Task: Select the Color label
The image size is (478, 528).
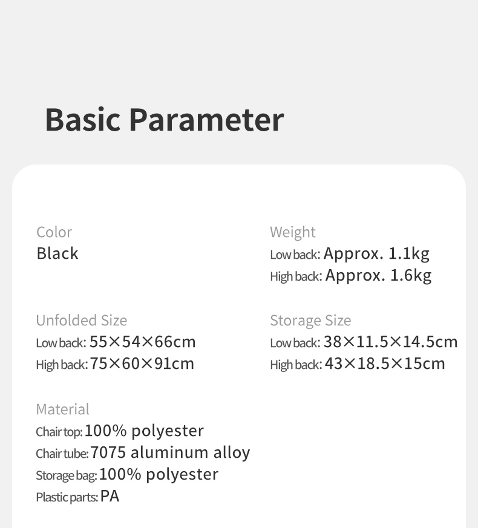Action: [x=54, y=232]
